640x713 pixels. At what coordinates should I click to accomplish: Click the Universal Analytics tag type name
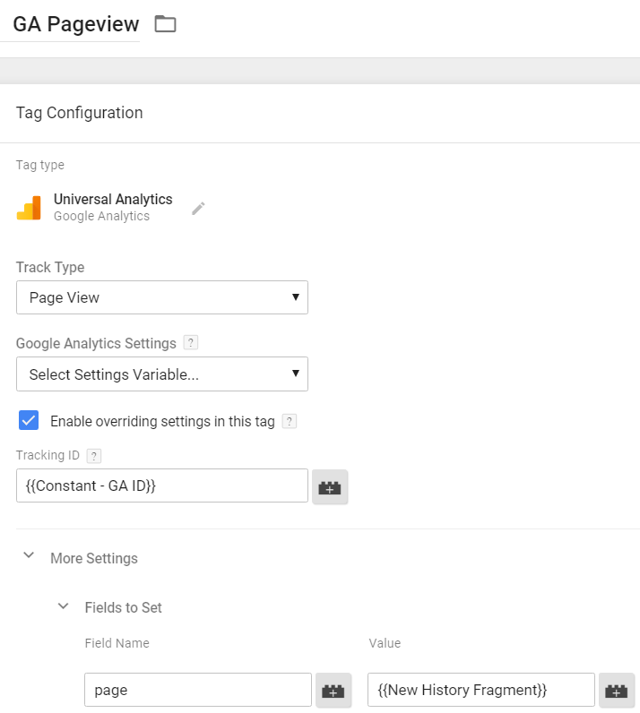tap(113, 200)
